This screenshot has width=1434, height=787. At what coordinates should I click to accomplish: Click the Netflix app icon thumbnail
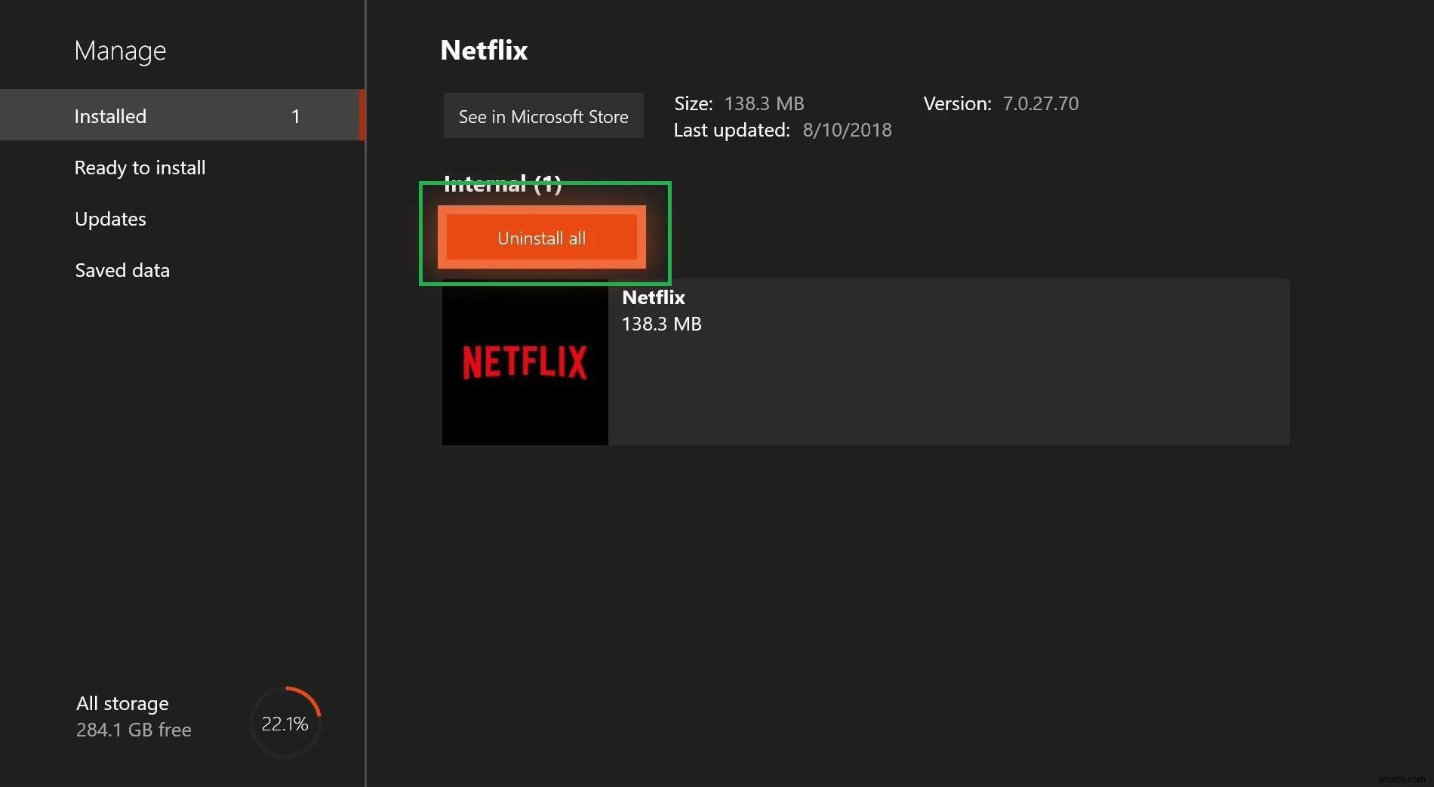(524, 362)
